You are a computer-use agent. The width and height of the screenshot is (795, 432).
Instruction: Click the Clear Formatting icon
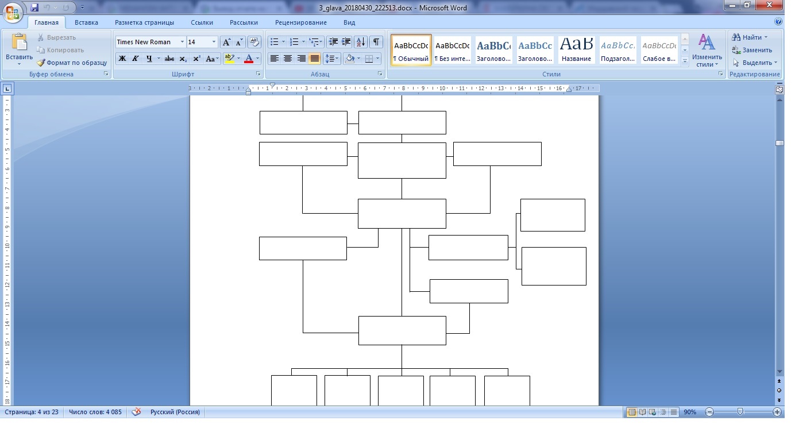pos(254,42)
